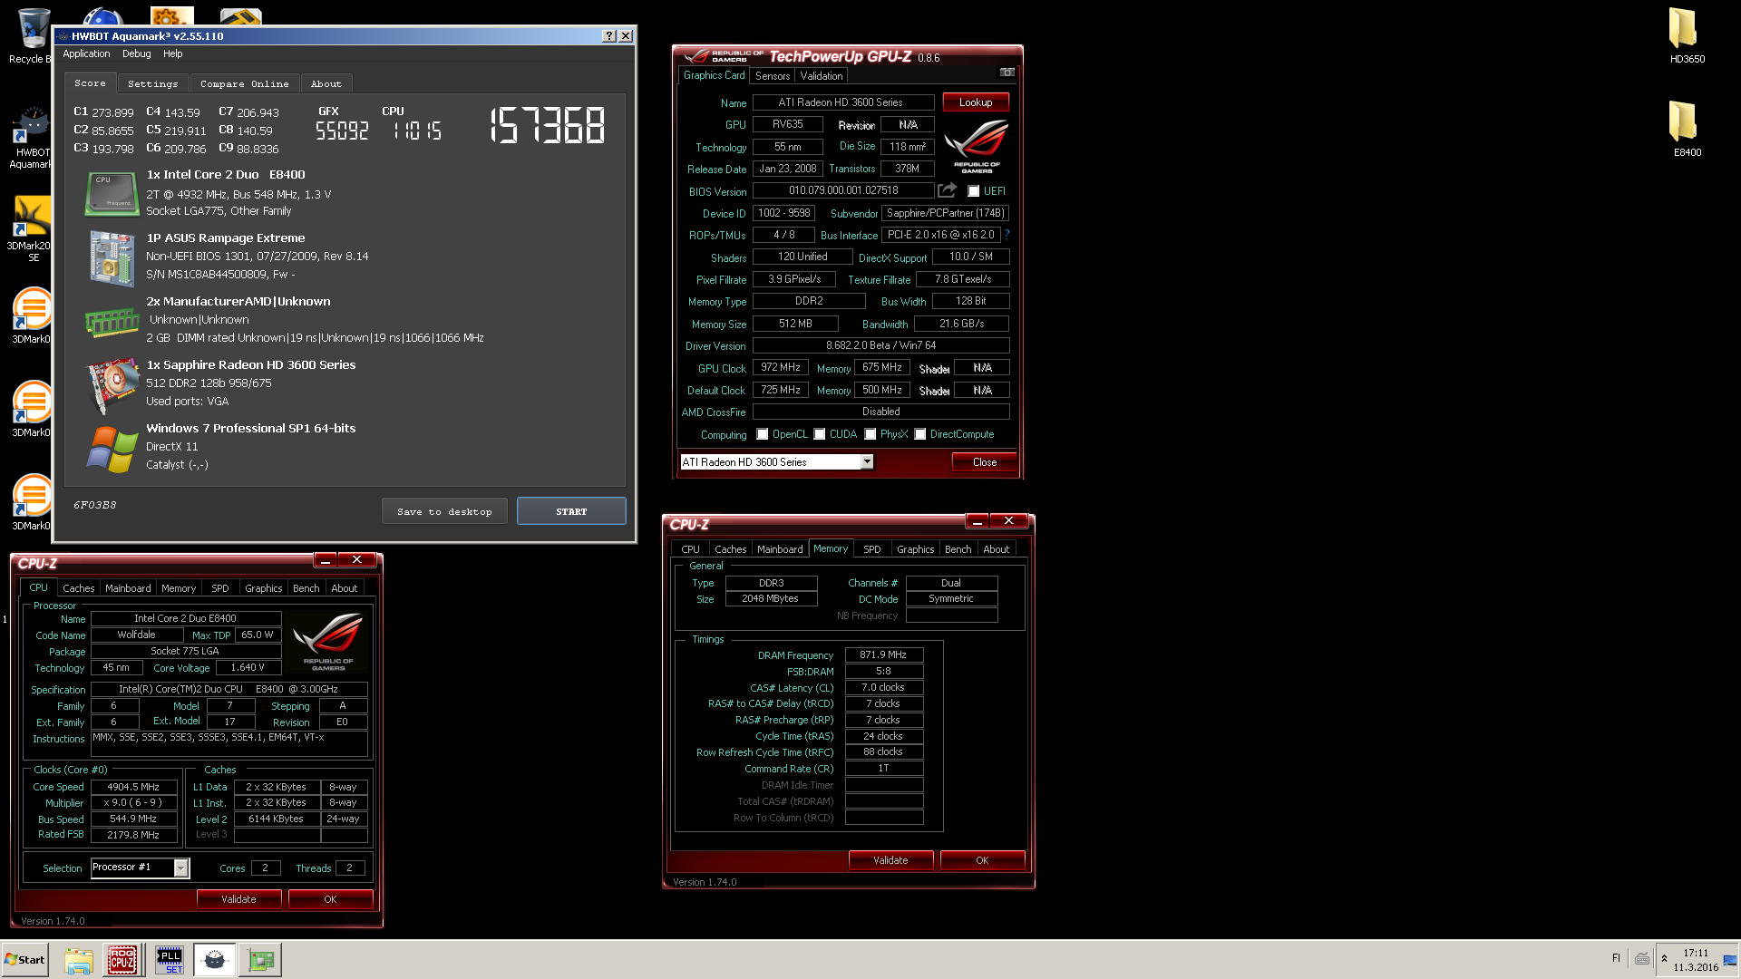This screenshot has height=979, width=1741.
Task: Click the Aquamark help question mark button
Action: (609, 36)
